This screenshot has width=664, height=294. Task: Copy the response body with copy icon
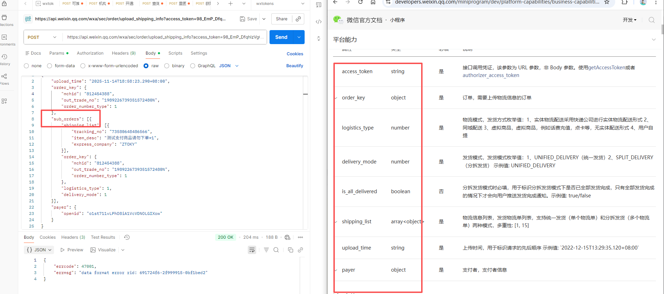pos(291,250)
